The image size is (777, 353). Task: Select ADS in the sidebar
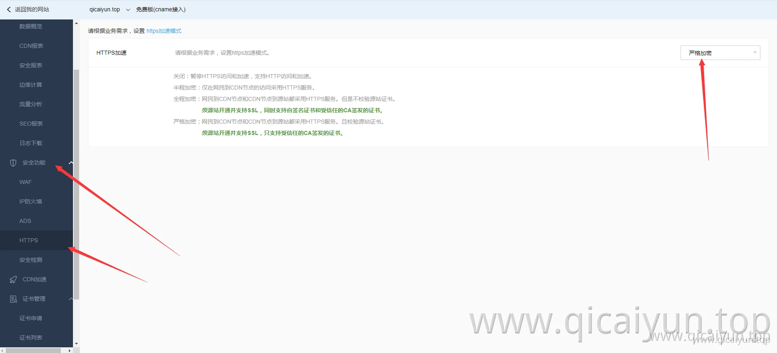[25, 221]
